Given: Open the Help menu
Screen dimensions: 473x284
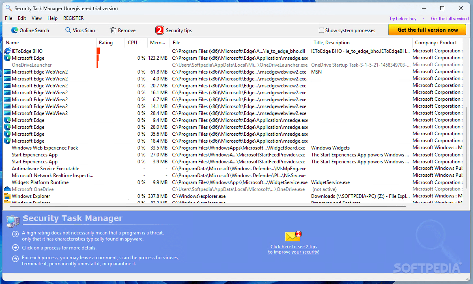Looking at the screenshot, I should click(52, 18).
